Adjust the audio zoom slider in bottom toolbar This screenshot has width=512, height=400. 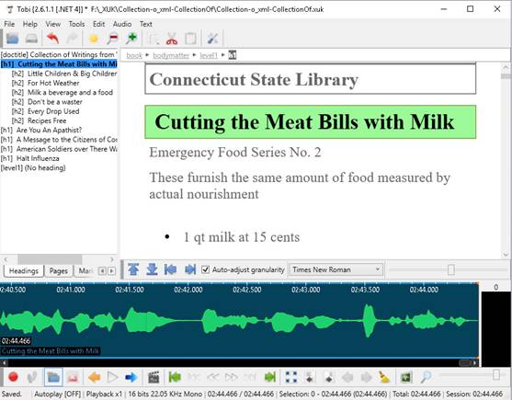[496, 375]
